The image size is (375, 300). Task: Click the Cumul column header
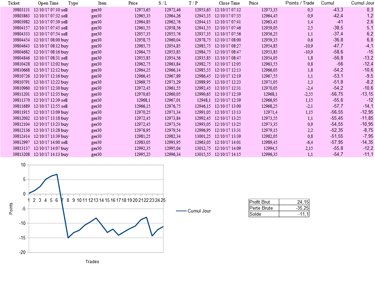(327, 3)
